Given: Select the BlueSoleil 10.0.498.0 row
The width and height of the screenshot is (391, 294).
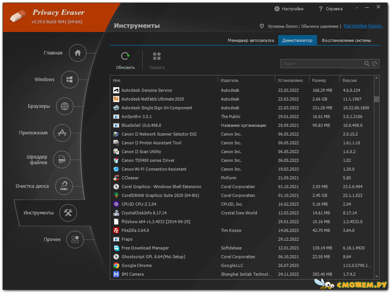Looking at the screenshot, I should (242, 125).
